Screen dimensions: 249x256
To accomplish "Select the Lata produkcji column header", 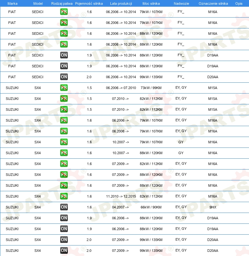I will [x=121, y=3].
